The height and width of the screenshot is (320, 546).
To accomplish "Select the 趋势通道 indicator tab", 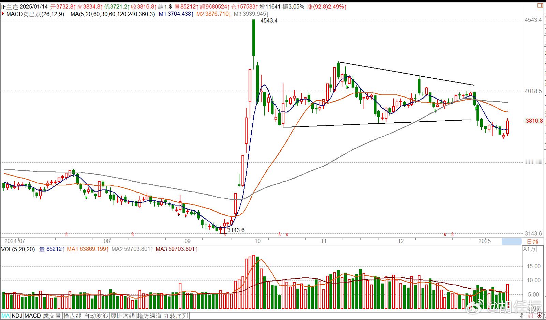I will [x=149, y=316].
